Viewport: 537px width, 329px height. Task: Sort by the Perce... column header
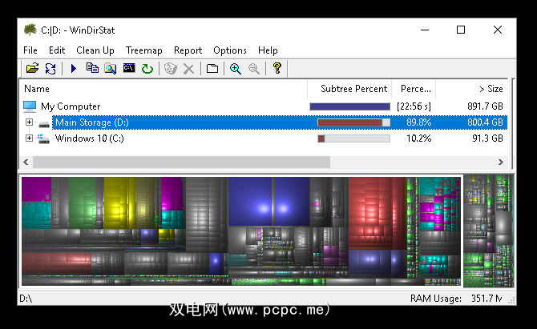[x=414, y=89]
